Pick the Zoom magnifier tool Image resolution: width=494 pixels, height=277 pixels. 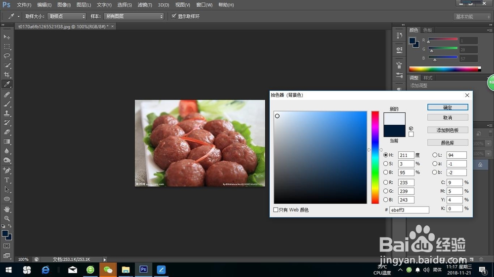pos(6,218)
